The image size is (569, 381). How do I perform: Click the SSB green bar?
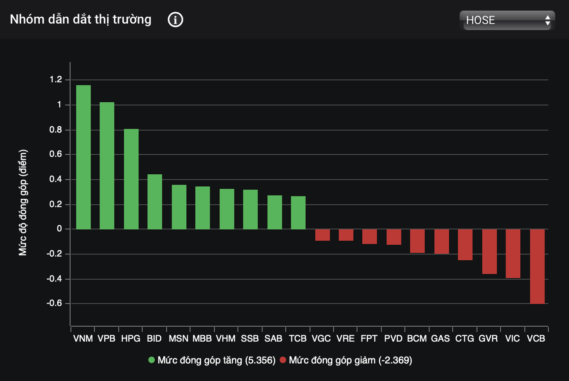pyautogui.click(x=250, y=210)
